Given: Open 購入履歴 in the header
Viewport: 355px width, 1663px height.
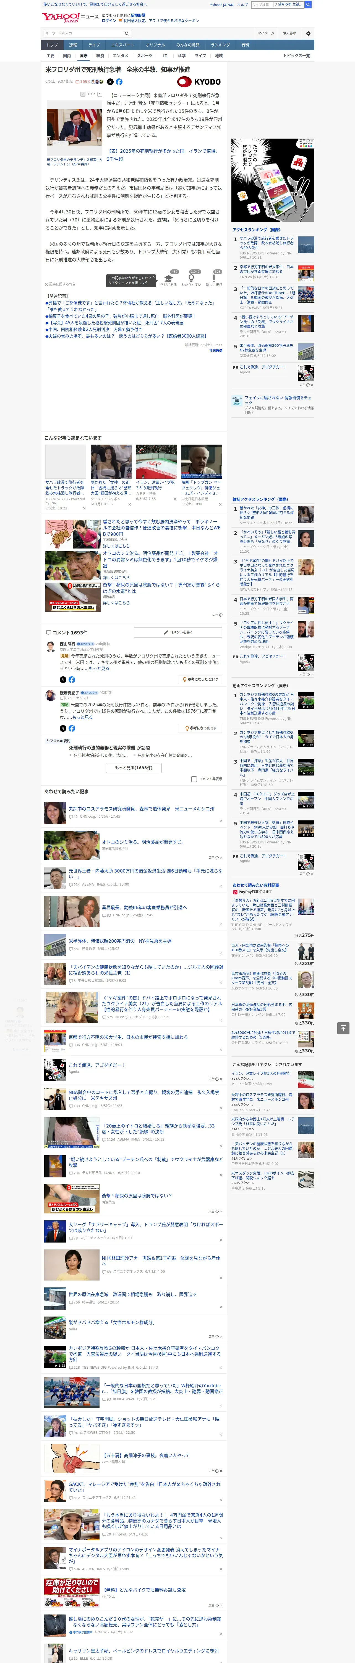Looking at the screenshot, I should click(x=289, y=33).
